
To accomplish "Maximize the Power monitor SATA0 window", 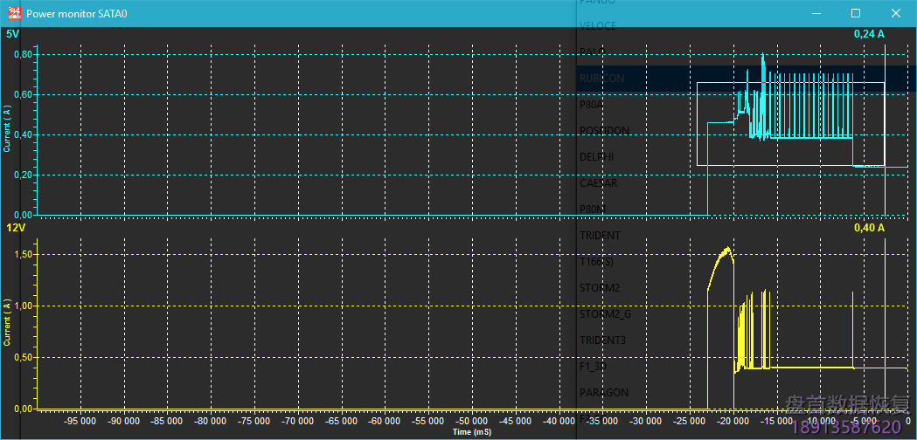I will click(856, 13).
